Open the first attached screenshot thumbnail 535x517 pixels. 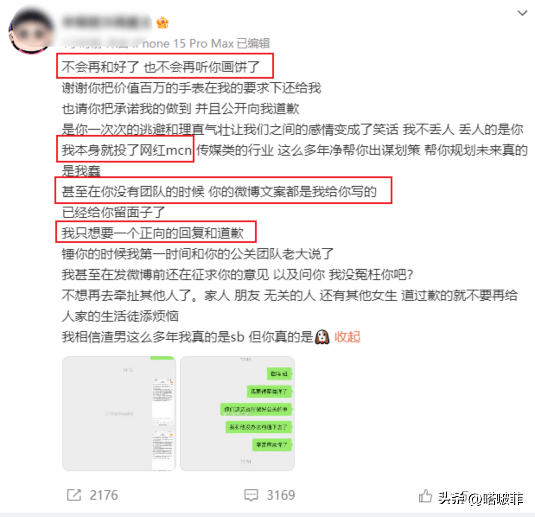[x=119, y=414]
